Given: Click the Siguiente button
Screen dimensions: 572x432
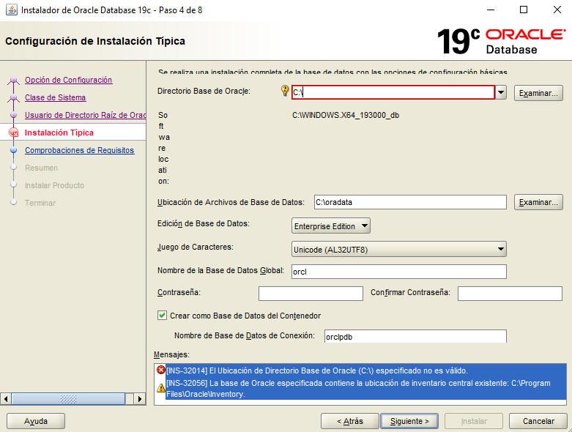Looking at the screenshot, I should 409,421.
